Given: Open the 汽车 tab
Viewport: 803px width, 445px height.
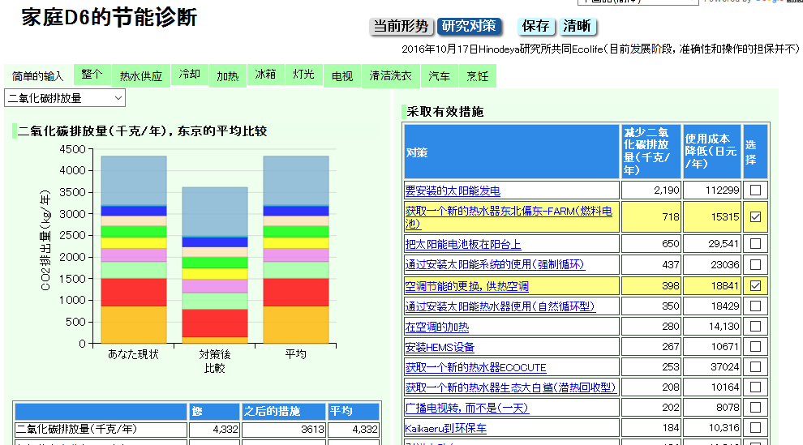Looking at the screenshot, I should tap(440, 76).
